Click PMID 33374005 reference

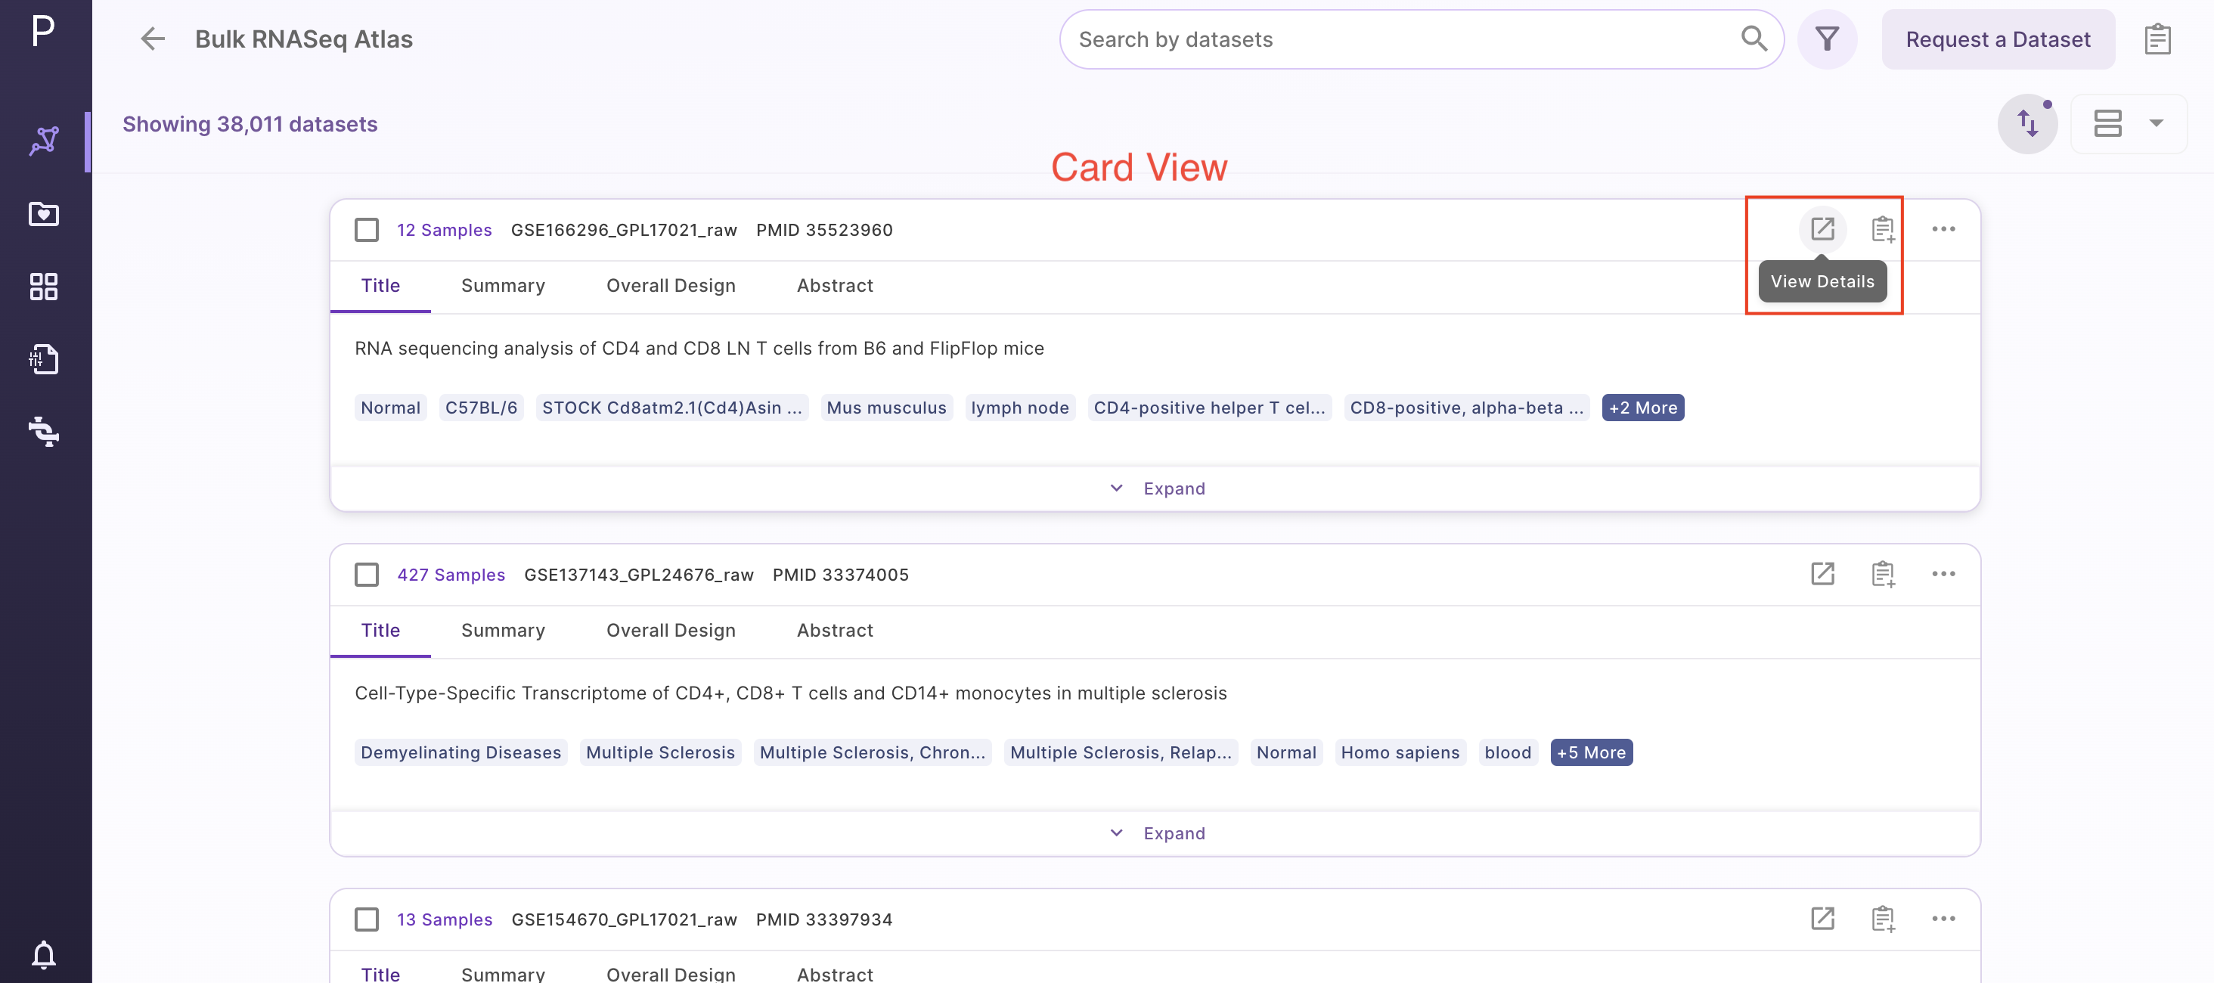click(x=840, y=574)
